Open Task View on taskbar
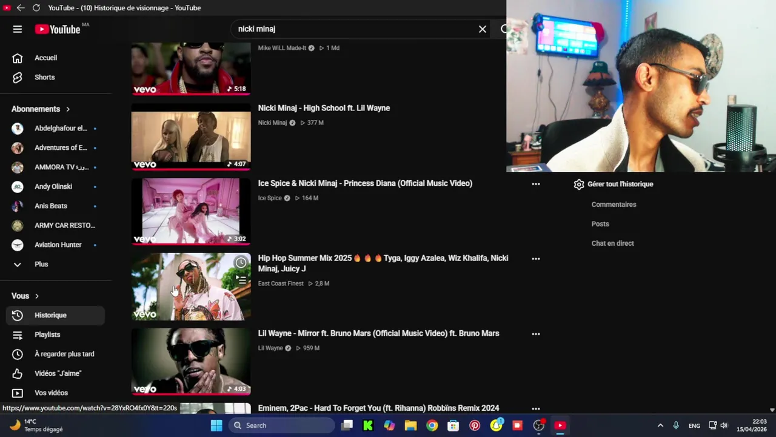776x437 pixels. pos(347,425)
